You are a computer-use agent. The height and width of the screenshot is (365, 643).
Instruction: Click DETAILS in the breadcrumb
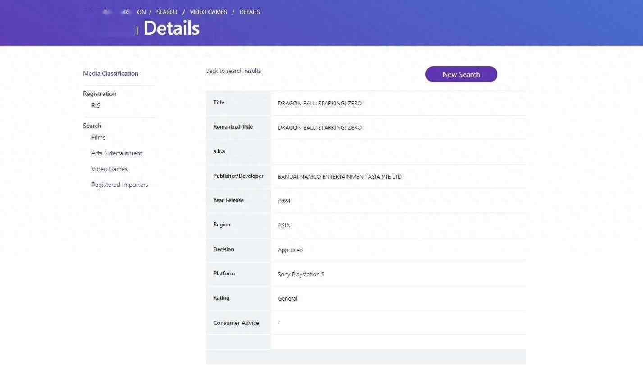pyautogui.click(x=250, y=12)
